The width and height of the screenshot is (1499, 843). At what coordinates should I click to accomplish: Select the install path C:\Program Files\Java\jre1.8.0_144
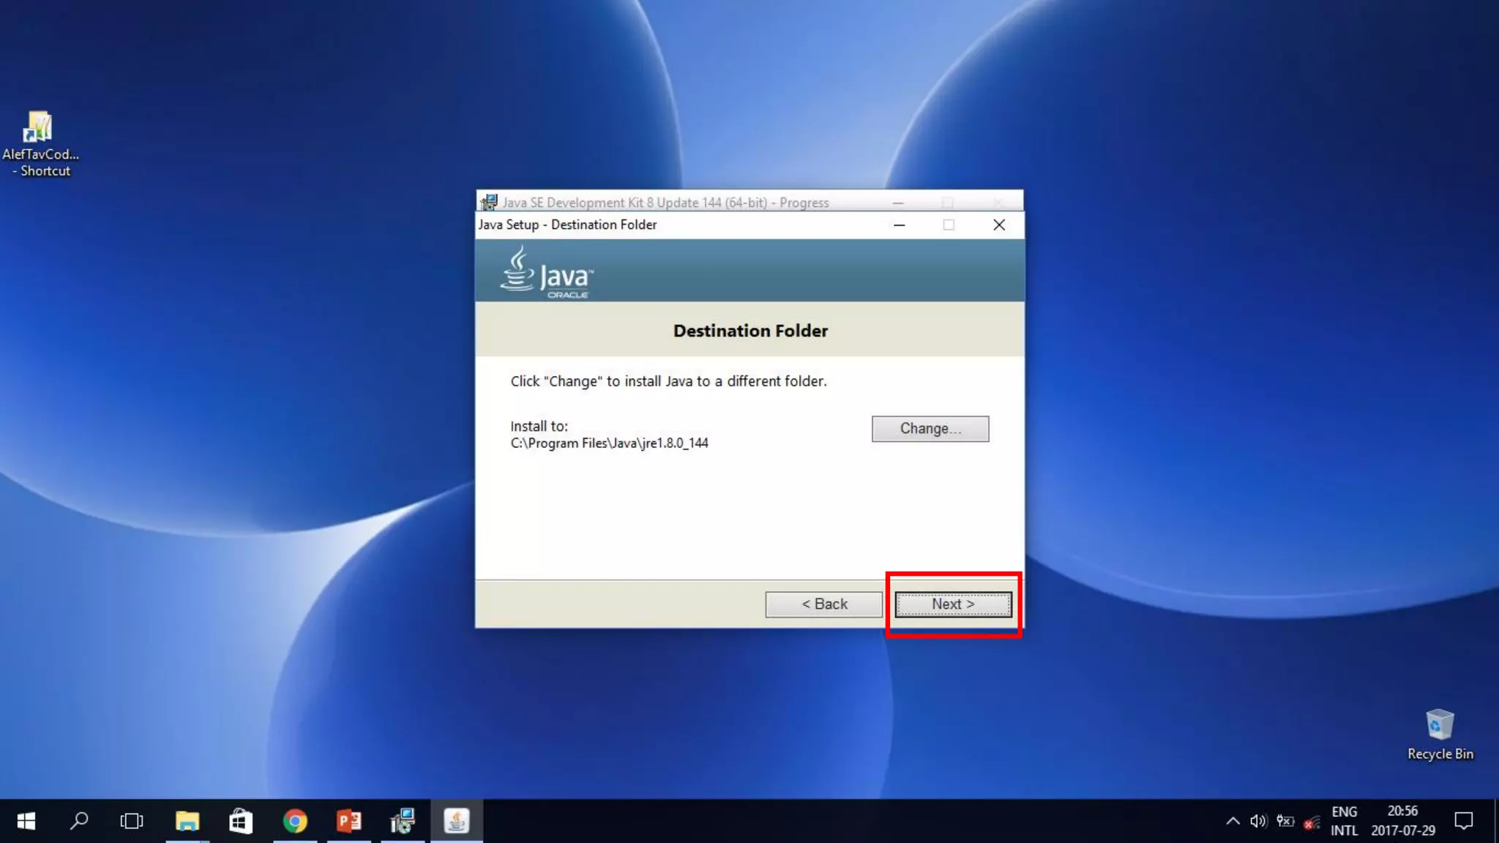tap(609, 443)
